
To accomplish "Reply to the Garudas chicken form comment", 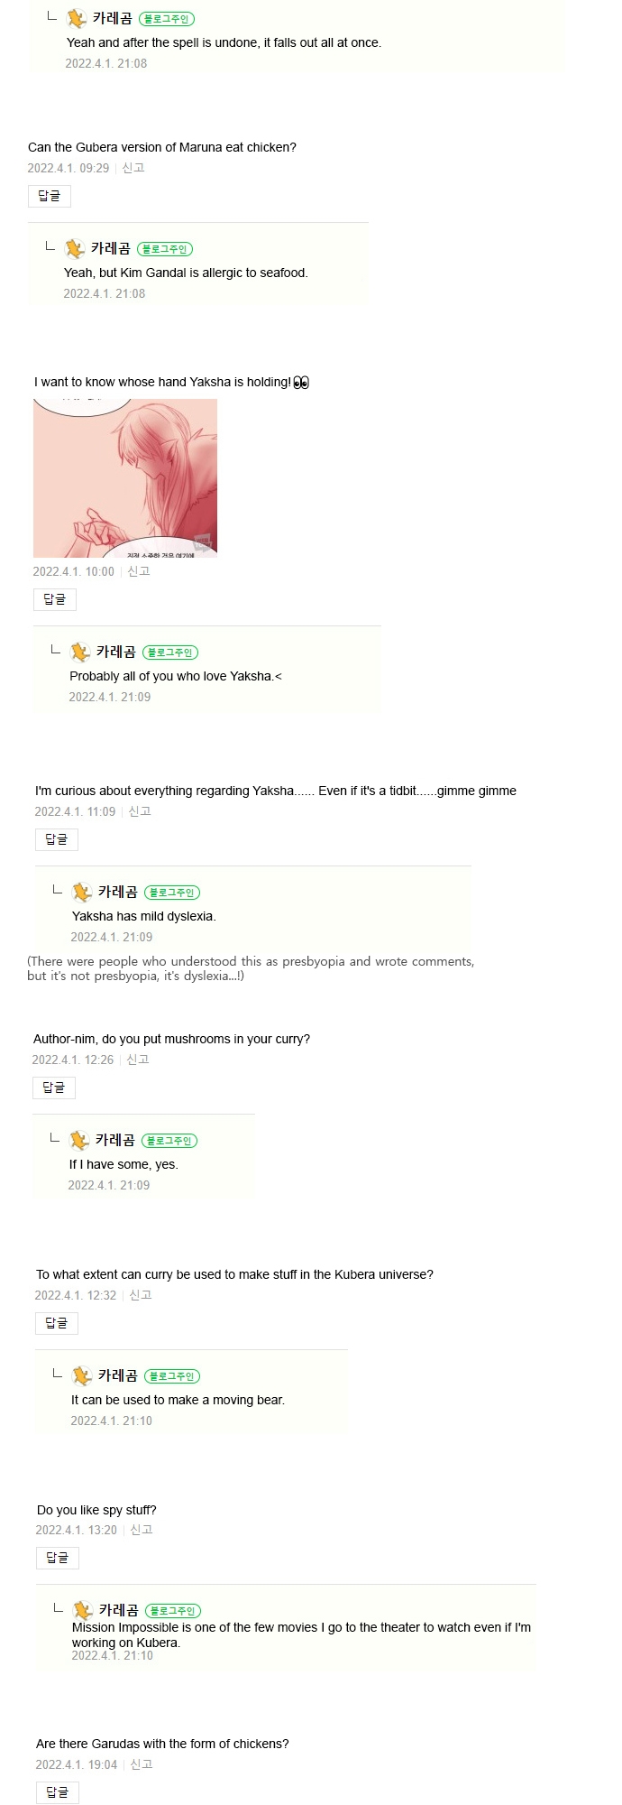I will [57, 1792].
